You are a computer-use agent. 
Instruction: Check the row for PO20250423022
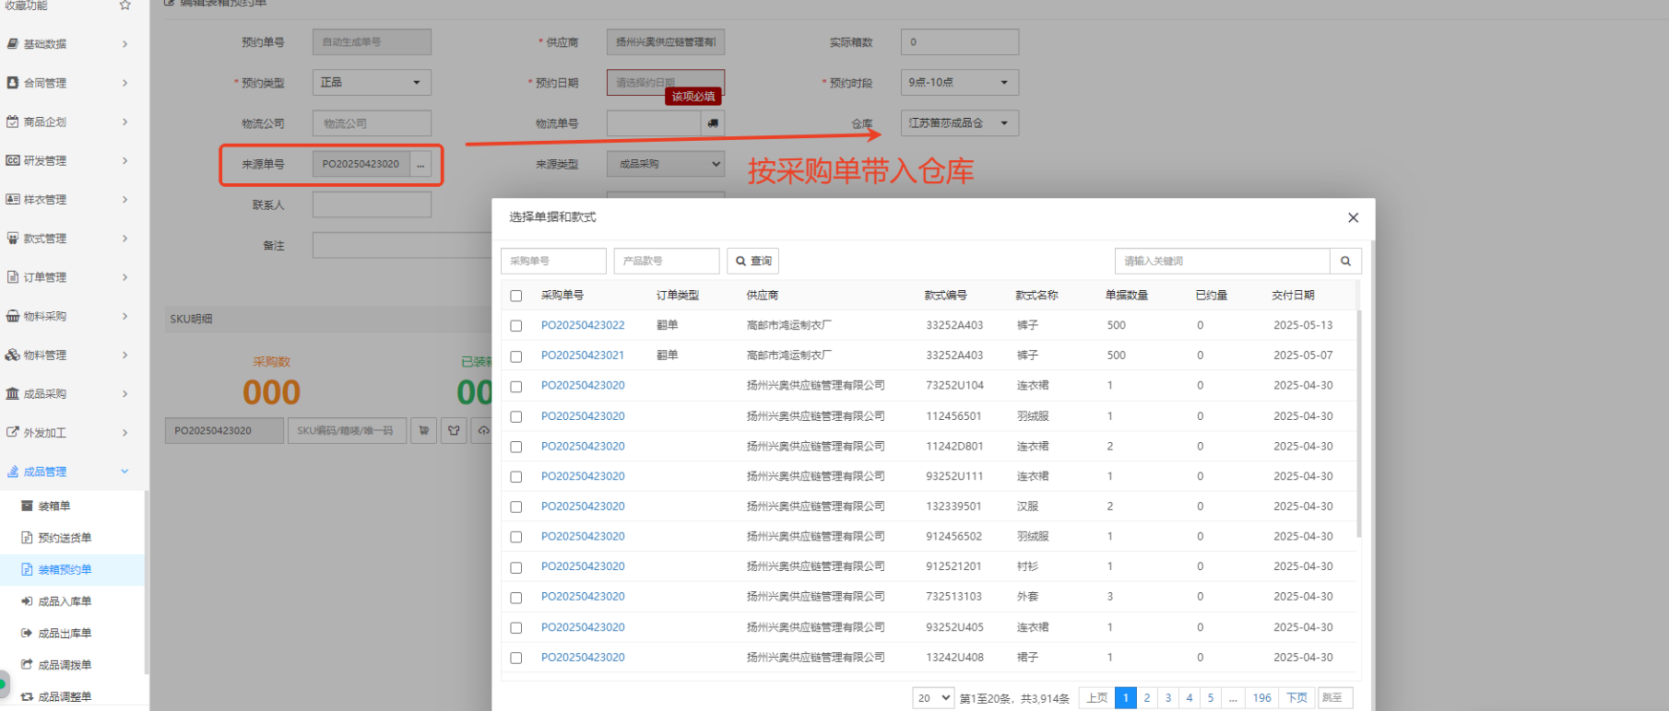[x=516, y=326]
